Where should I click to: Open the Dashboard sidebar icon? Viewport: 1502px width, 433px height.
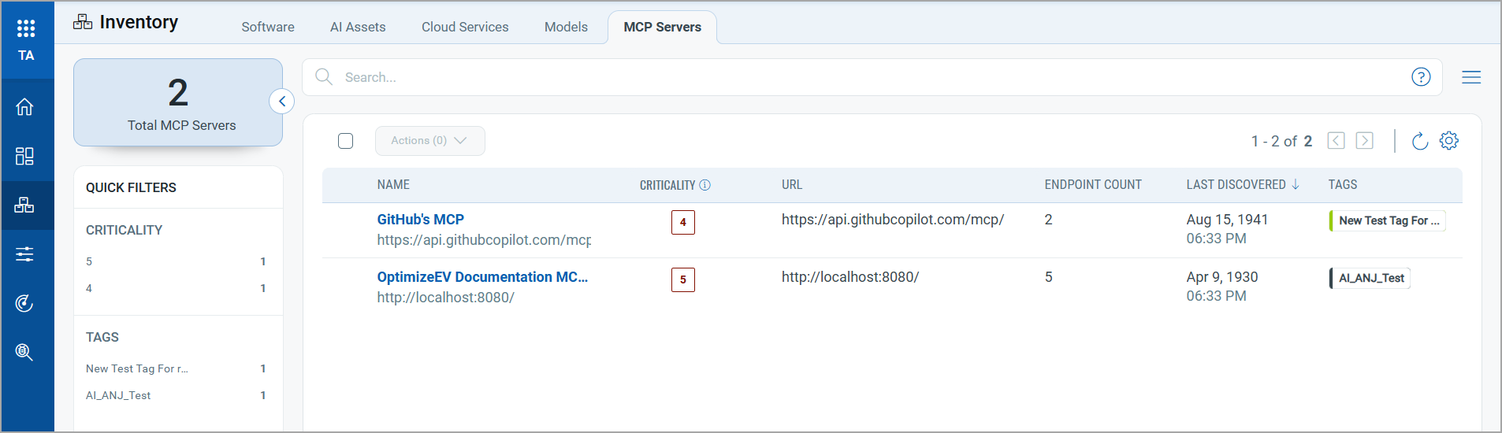25,156
